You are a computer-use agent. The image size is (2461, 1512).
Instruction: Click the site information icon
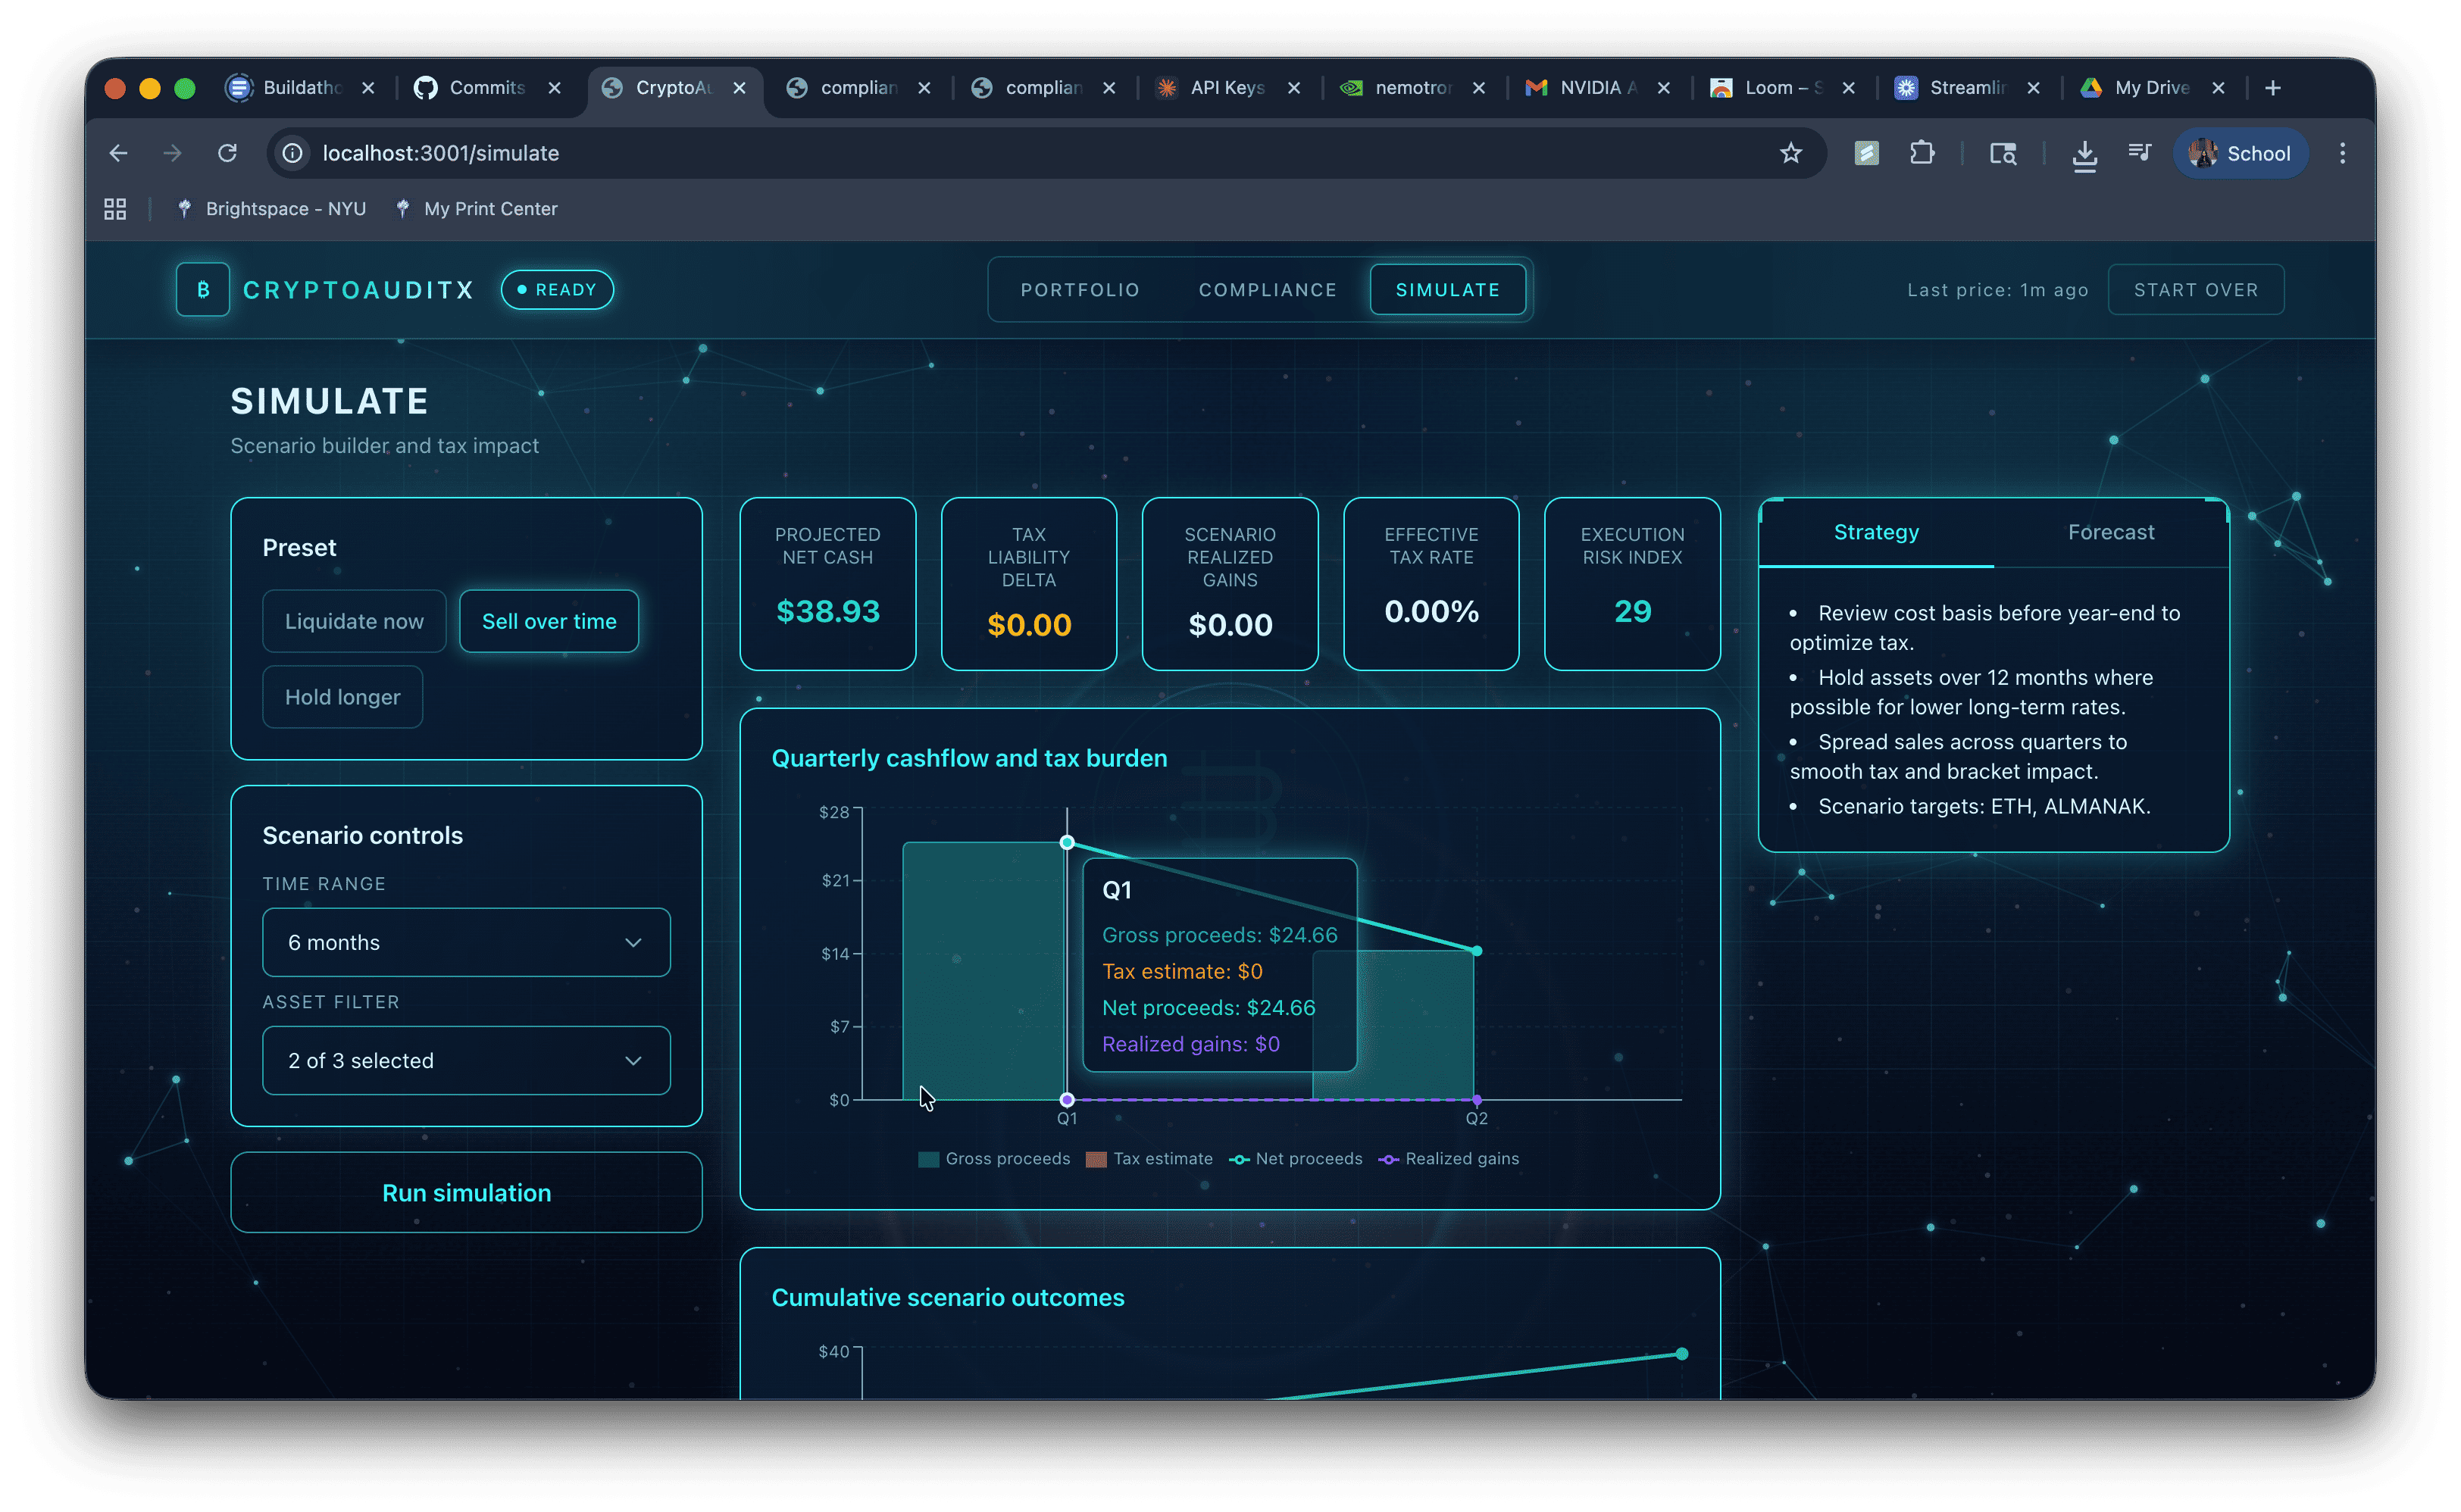point(292,153)
